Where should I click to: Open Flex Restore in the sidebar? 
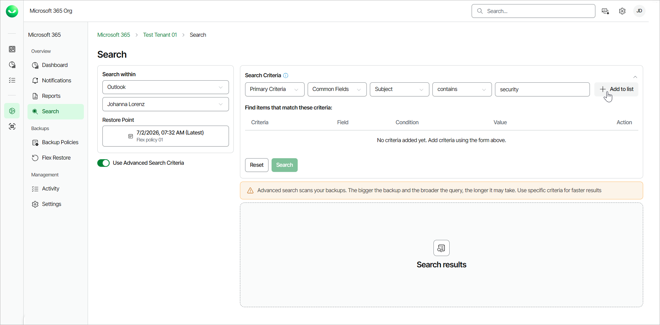pyautogui.click(x=55, y=158)
